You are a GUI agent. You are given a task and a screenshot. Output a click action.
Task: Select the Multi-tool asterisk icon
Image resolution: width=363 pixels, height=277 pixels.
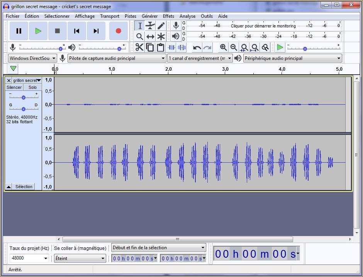click(x=161, y=37)
